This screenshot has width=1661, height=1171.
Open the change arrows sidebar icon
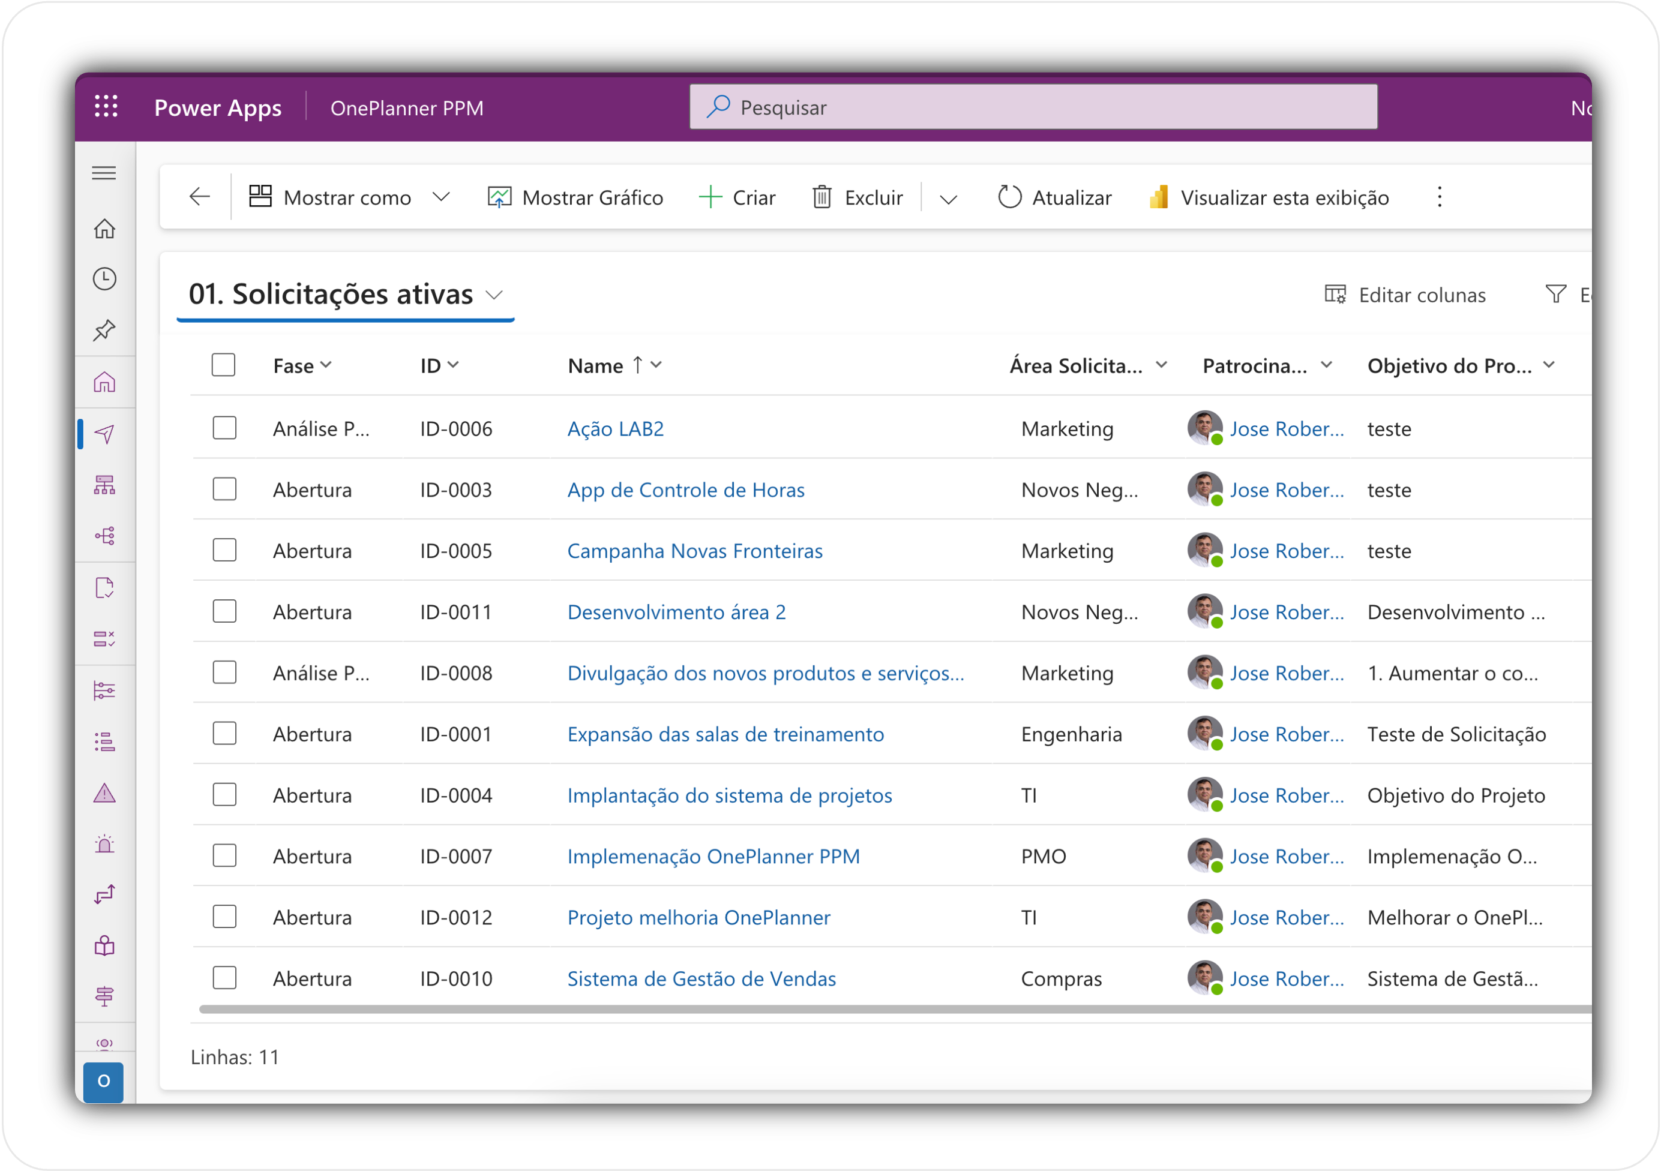point(104,896)
